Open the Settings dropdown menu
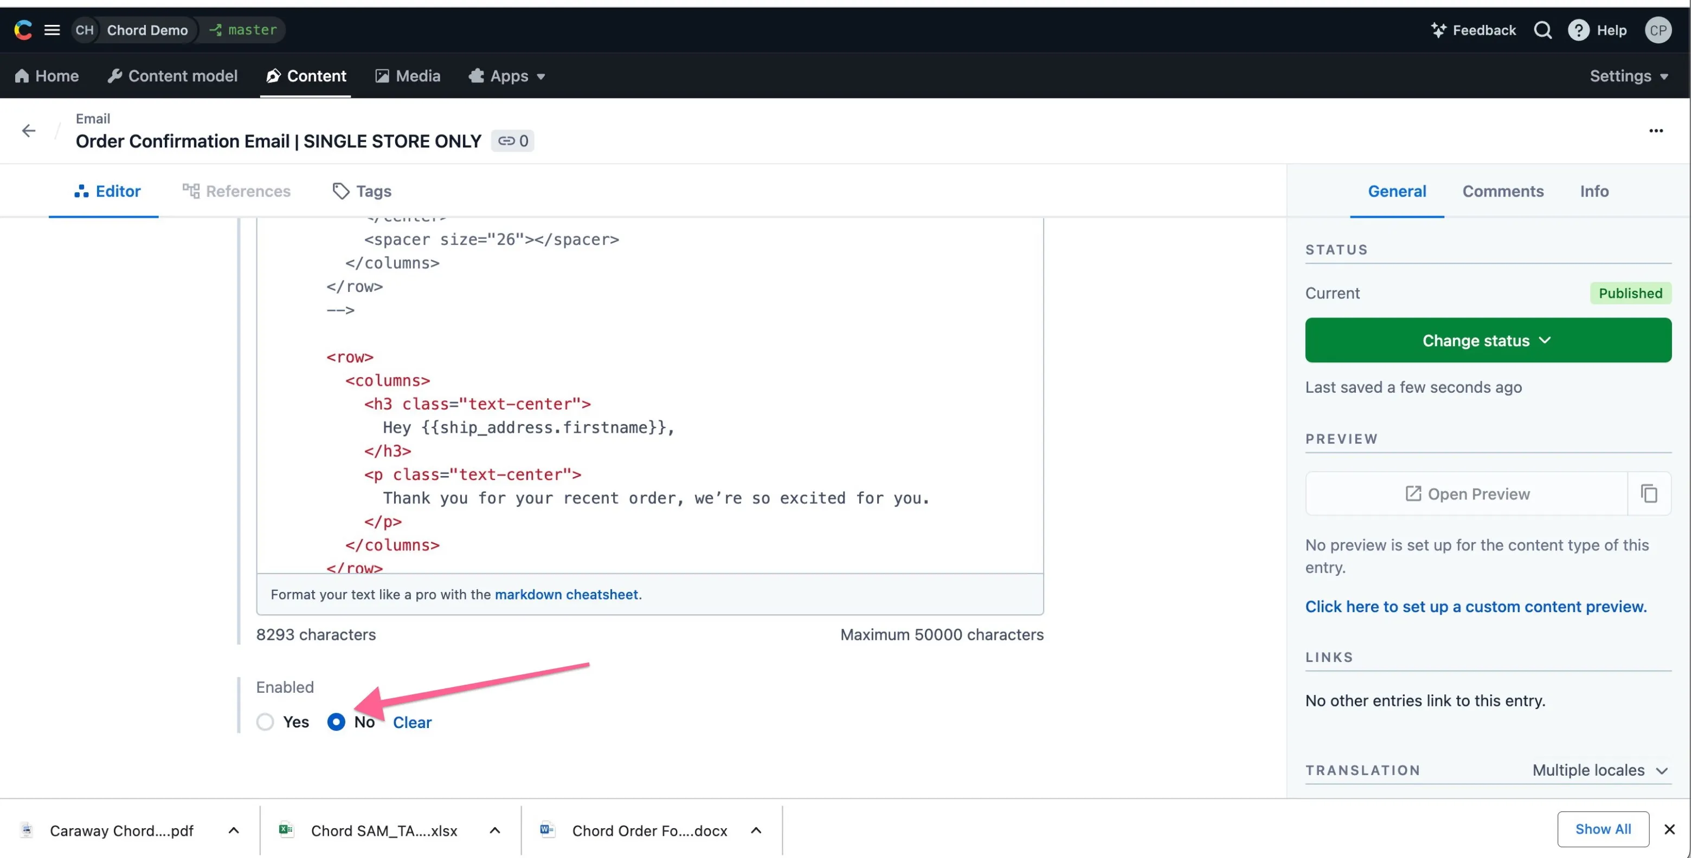 coord(1629,75)
